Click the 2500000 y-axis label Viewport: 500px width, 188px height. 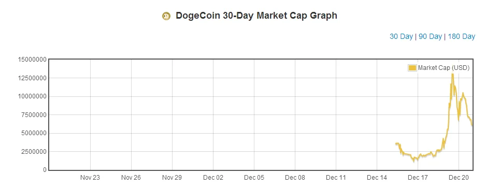(x=34, y=152)
